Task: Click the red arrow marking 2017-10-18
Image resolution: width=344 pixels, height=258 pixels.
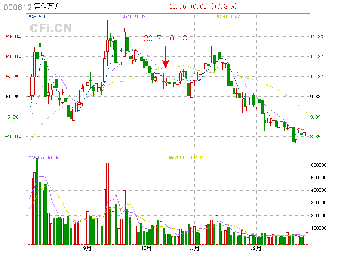Action: (166, 58)
